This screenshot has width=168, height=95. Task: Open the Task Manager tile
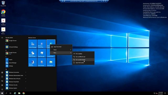point(42,53)
